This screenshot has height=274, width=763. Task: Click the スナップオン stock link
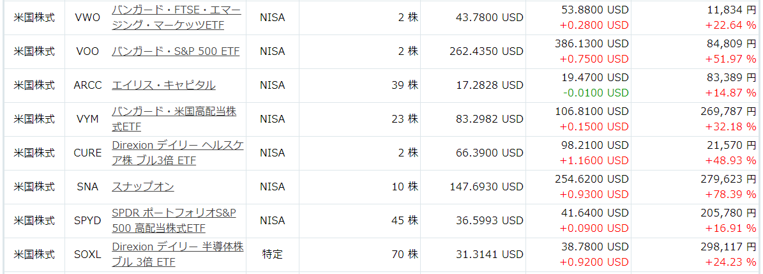point(143,186)
